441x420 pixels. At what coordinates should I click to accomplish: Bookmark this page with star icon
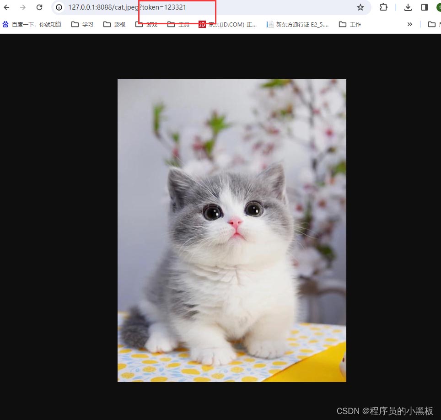(x=360, y=7)
